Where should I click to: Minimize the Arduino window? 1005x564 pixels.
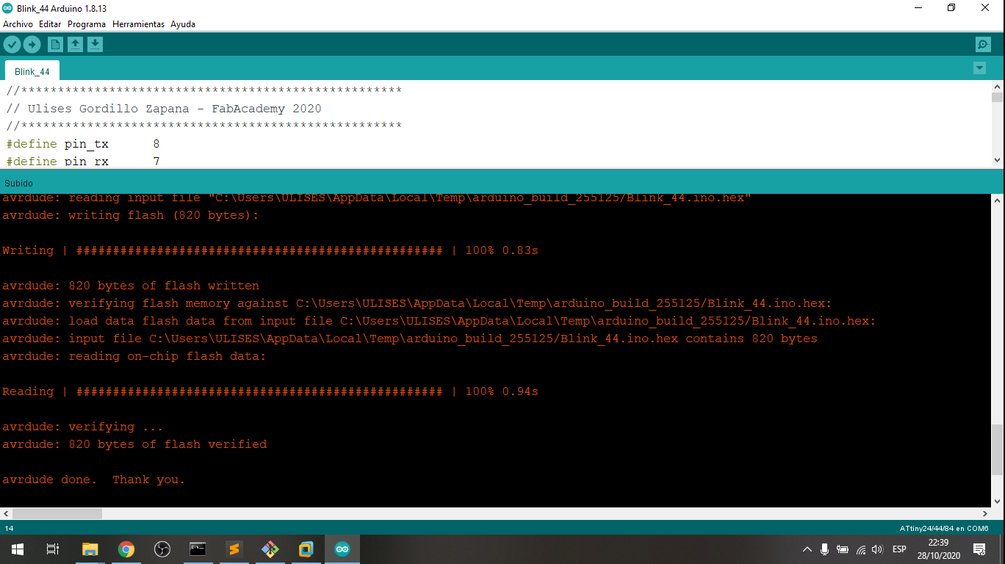pos(918,7)
